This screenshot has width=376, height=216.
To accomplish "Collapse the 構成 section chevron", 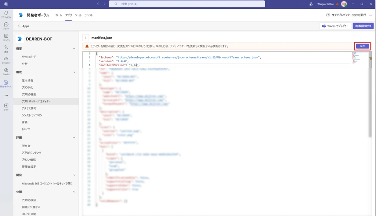I will 74,72.
